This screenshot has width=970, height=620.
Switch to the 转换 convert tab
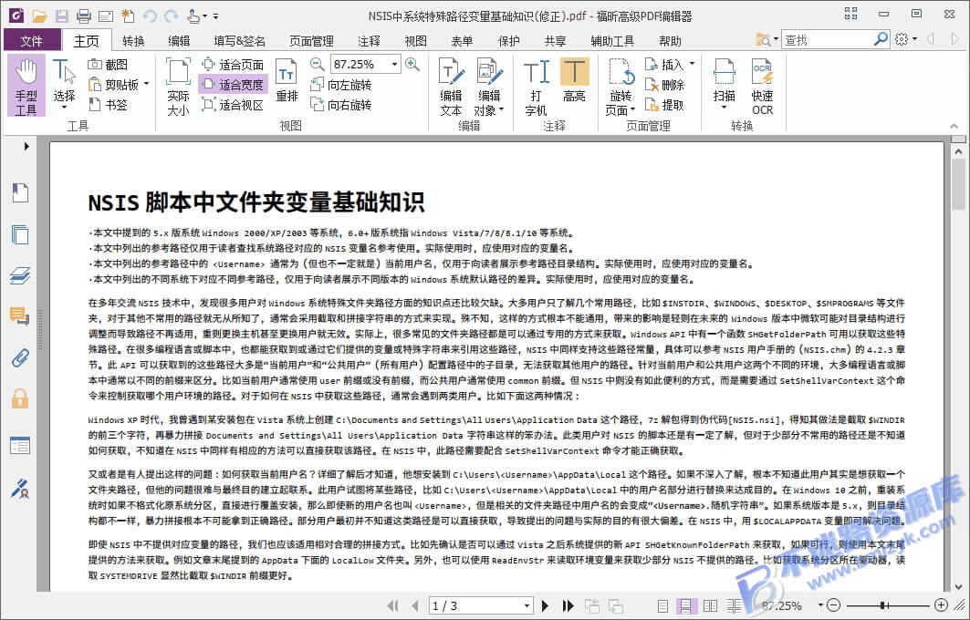pyautogui.click(x=133, y=41)
